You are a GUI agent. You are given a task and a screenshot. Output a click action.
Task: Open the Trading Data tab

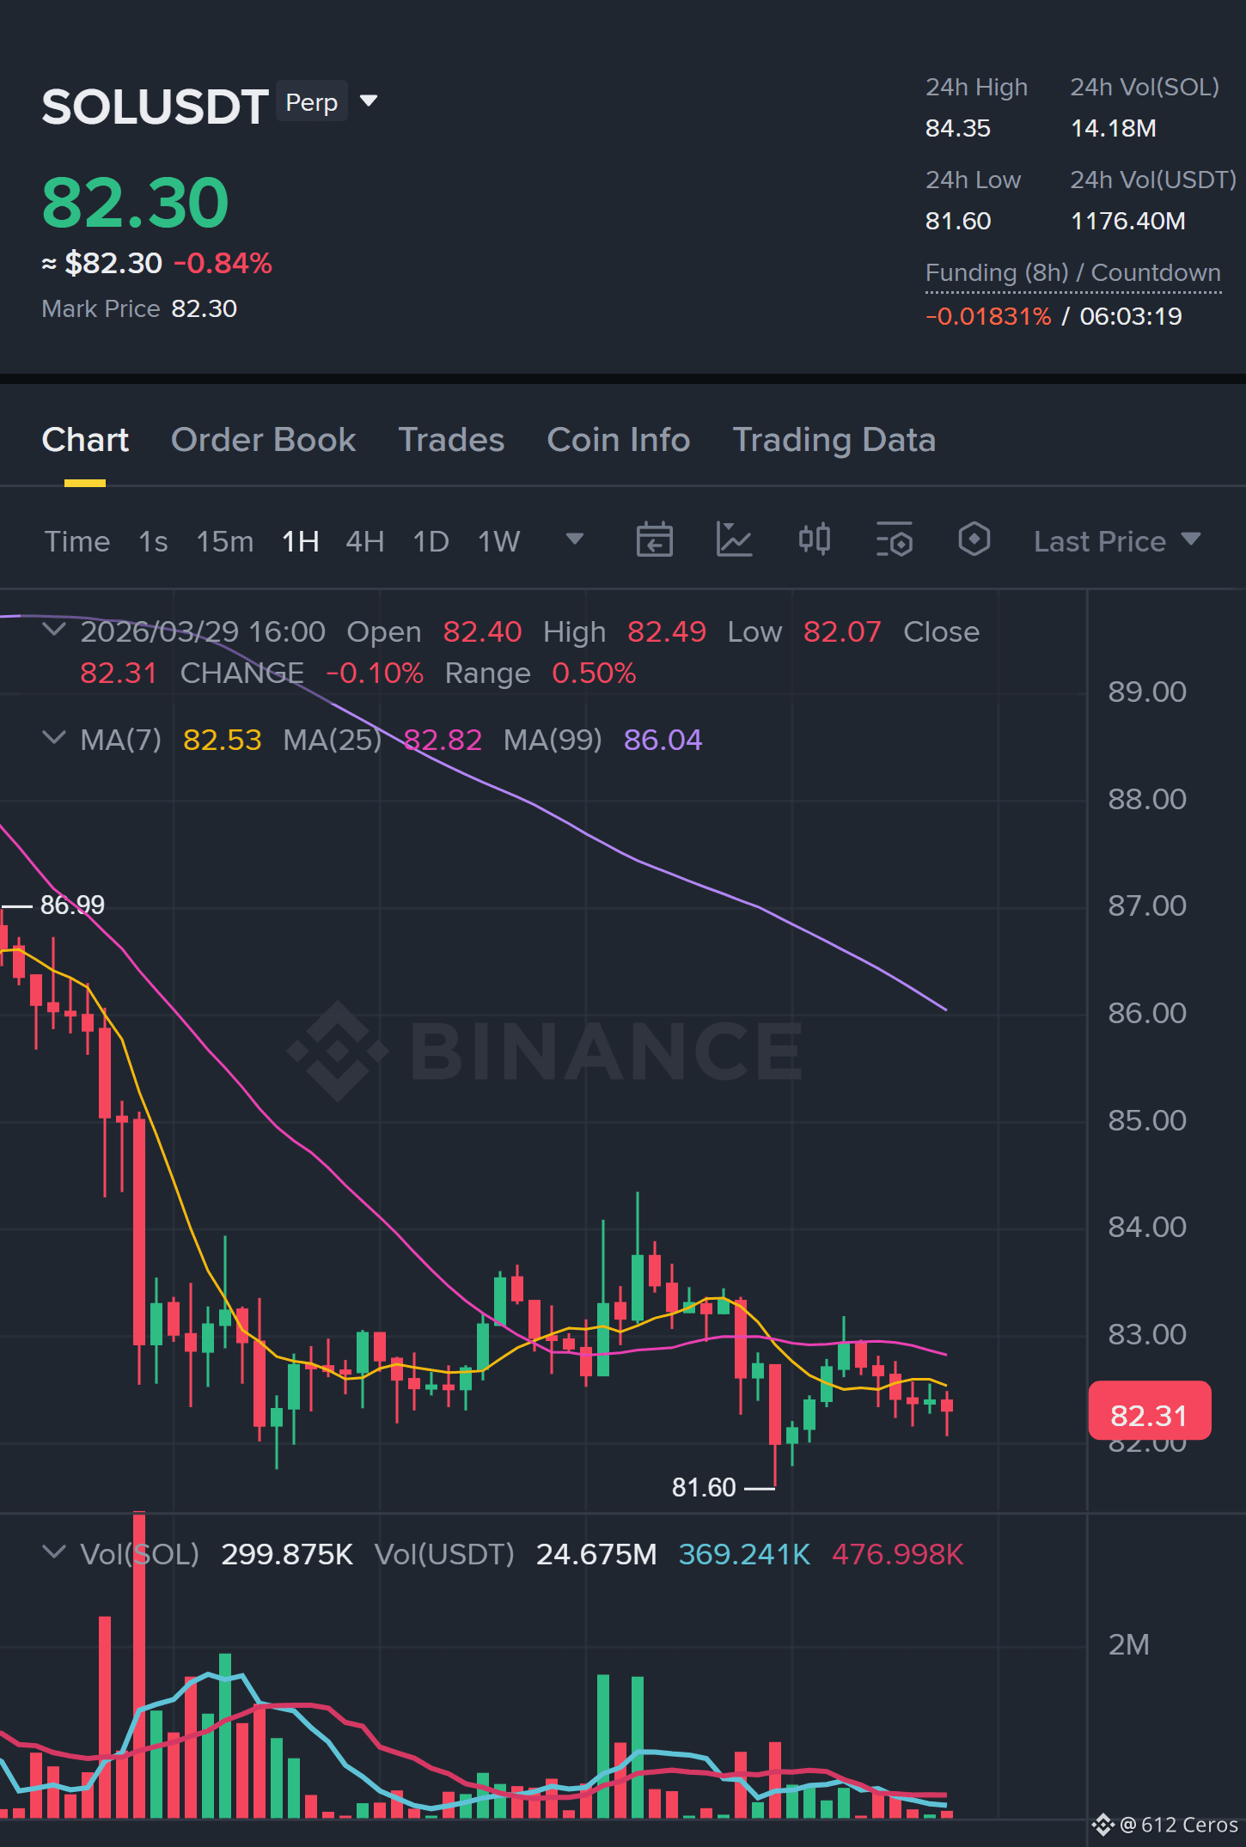coord(834,440)
